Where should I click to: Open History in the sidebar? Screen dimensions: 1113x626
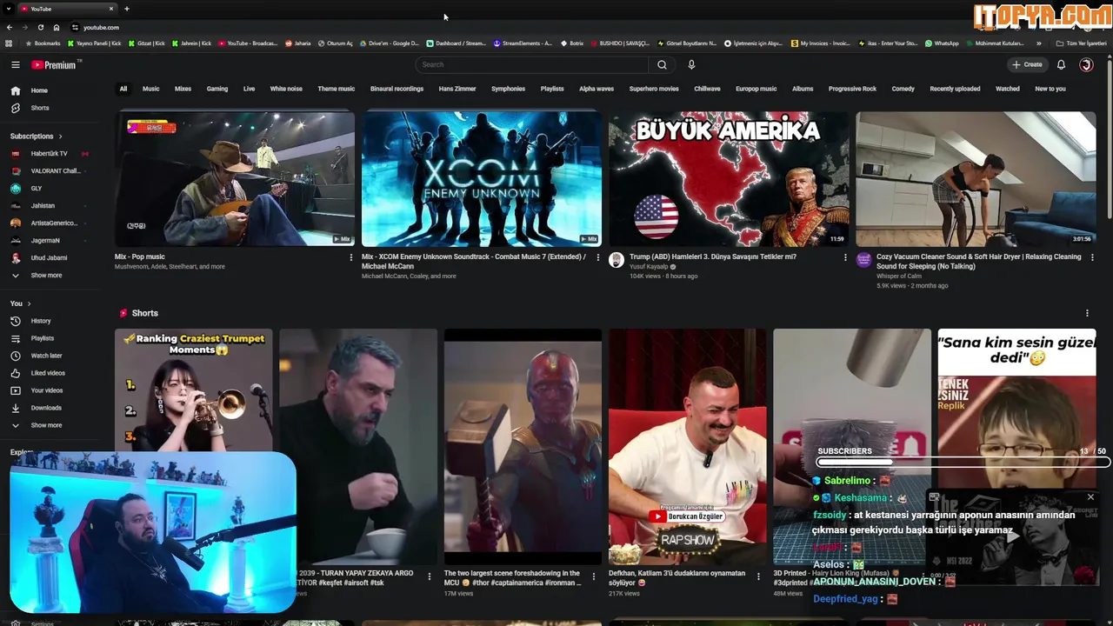point(41,321)
